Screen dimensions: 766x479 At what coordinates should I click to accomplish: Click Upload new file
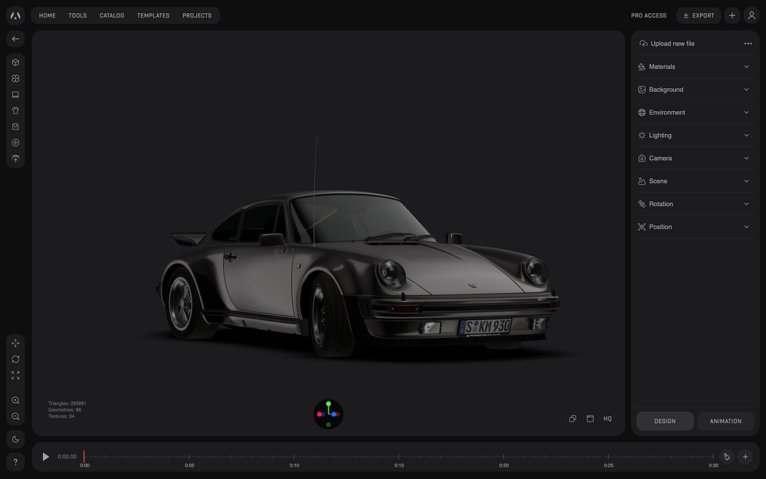[x=672, y=44]
